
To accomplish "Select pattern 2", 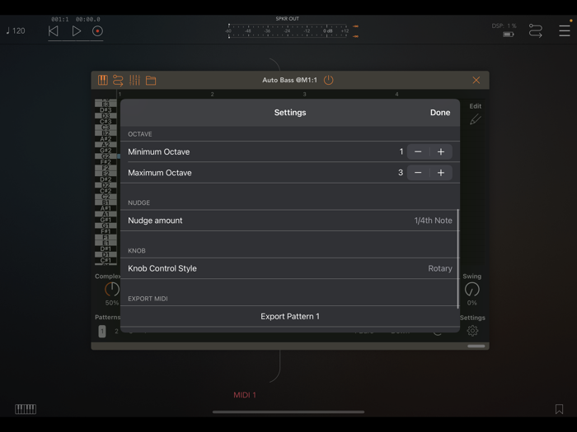I will (116, 332).
